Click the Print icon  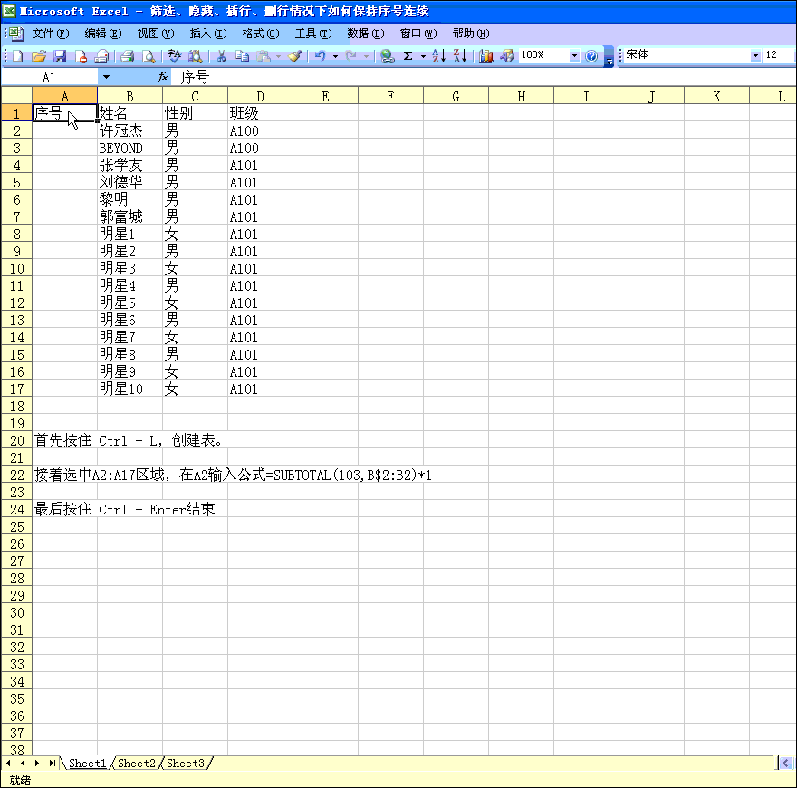tap(128, 56)
